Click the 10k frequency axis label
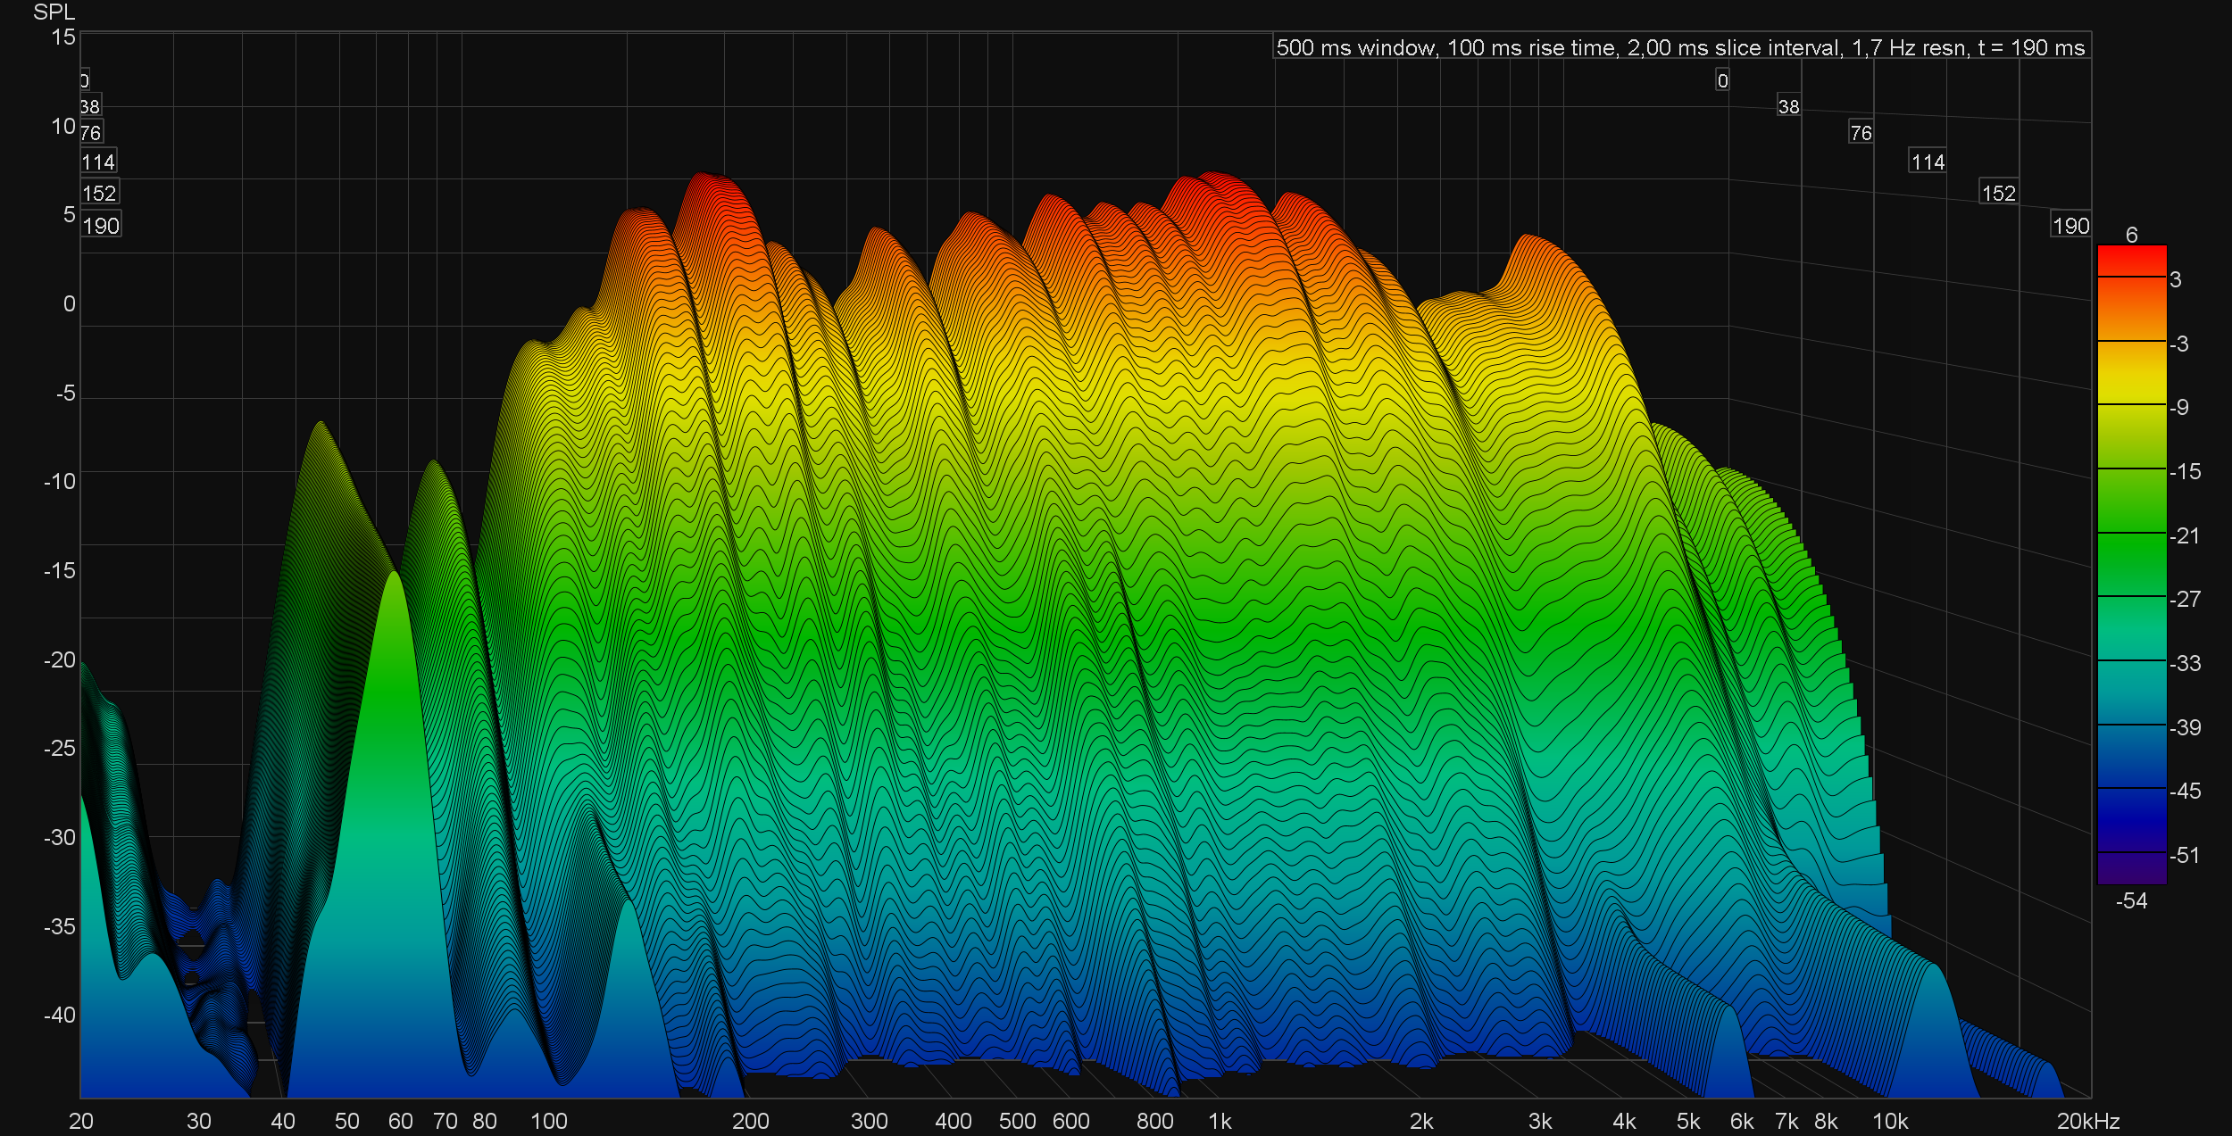Viewport: 2232px width, 1136px height. pyautogui.click(x=1889, y=1121)
